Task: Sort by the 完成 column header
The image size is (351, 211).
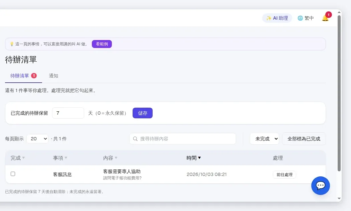Action: pyautogui.click(x=18, y=158)
